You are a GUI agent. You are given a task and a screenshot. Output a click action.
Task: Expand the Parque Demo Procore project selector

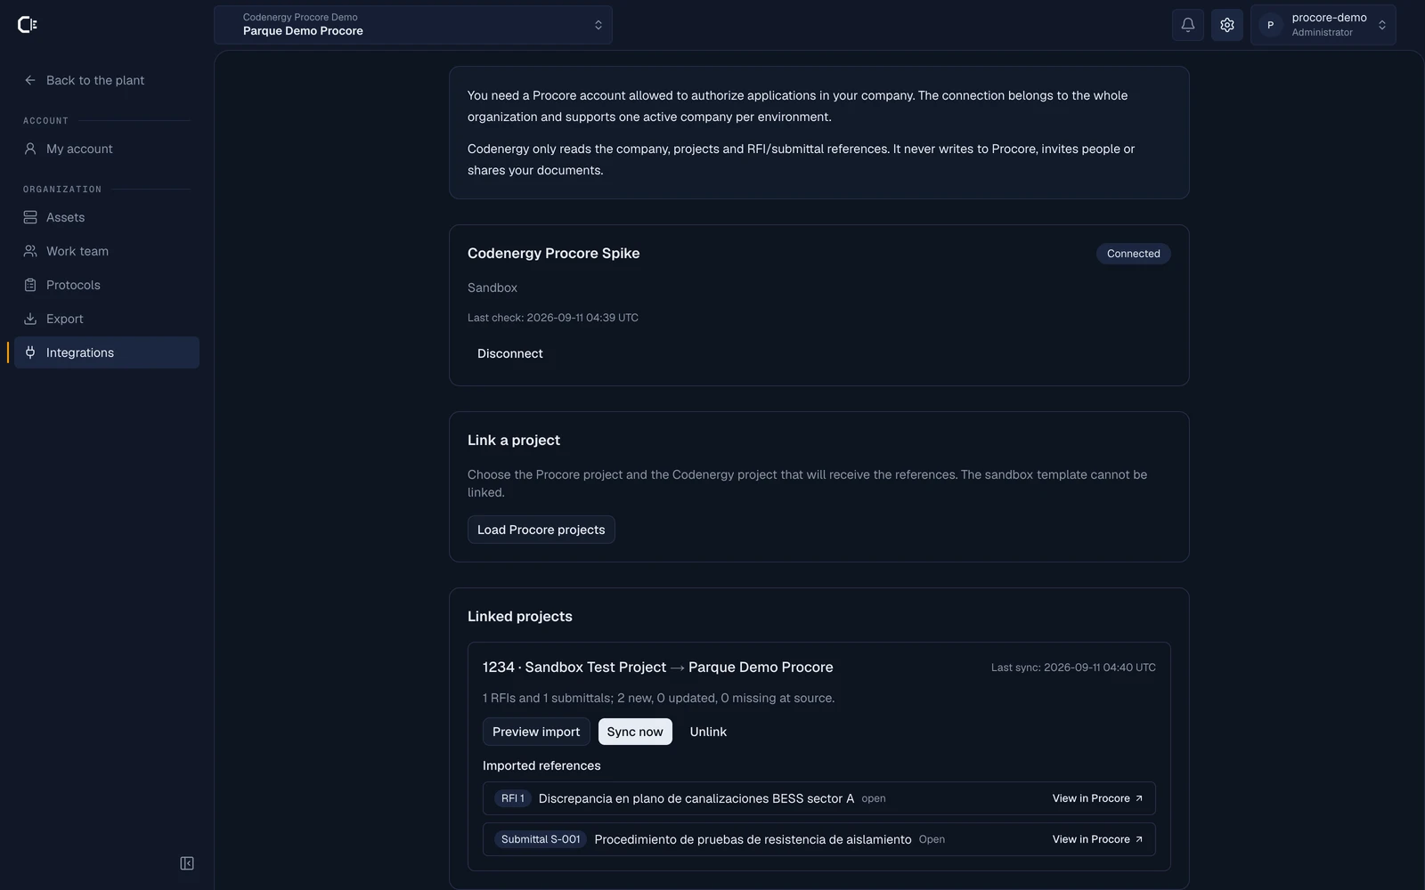[413, 25]
